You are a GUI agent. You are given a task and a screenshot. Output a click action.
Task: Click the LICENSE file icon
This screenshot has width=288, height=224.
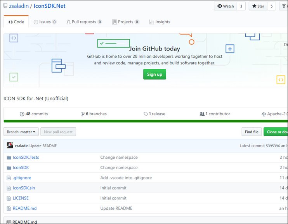pyautogui.click(x=9, y=198)
